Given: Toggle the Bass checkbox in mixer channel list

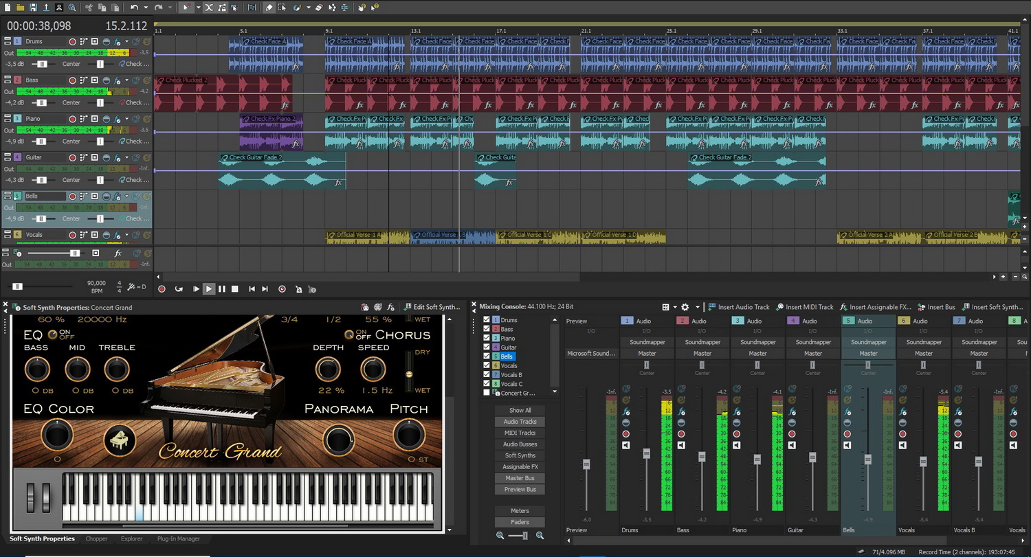Looking at the screenshot, I should 487,329.
